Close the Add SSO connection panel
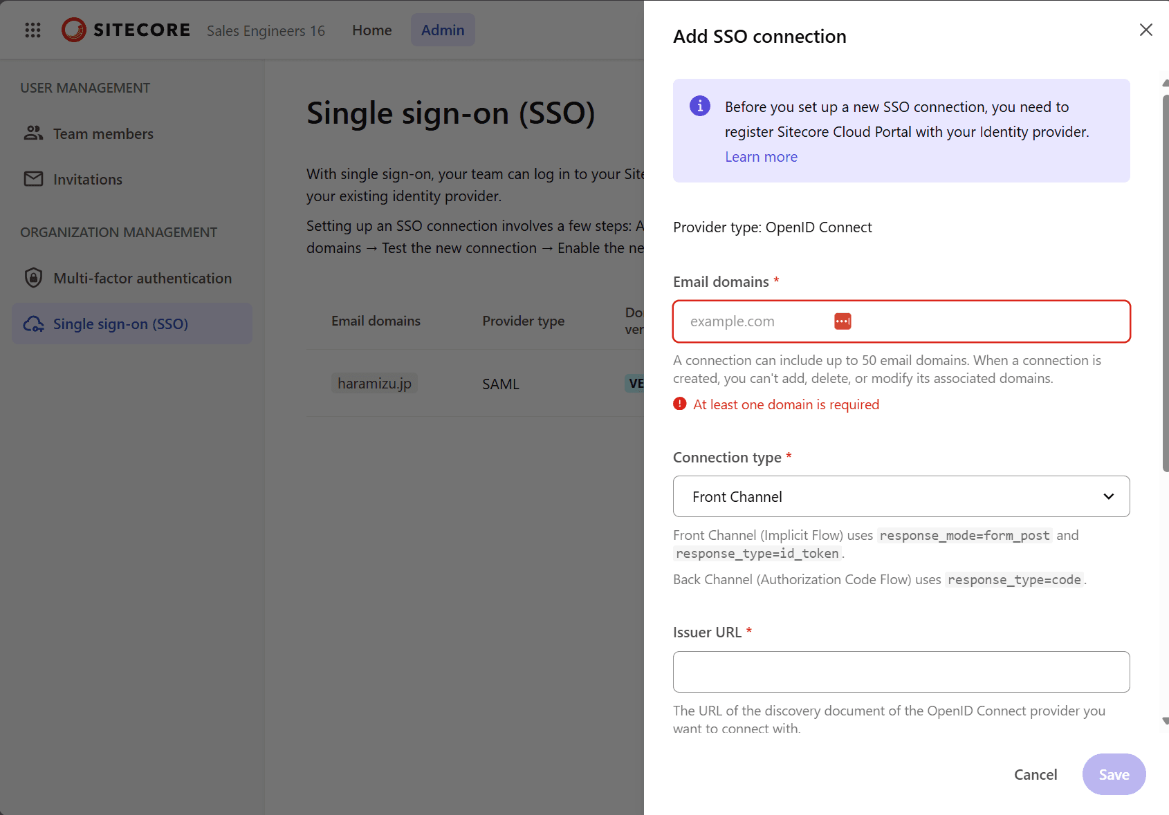This screenshot has height=815, width=1169. (x=1145, y=30)
